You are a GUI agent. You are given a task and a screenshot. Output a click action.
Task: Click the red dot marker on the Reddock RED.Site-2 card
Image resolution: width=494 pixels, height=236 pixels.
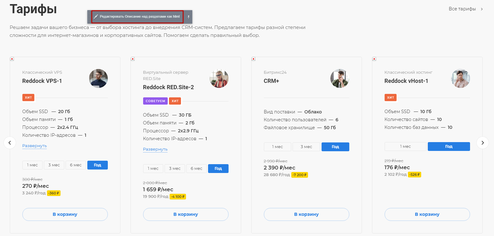pos(133,59)
